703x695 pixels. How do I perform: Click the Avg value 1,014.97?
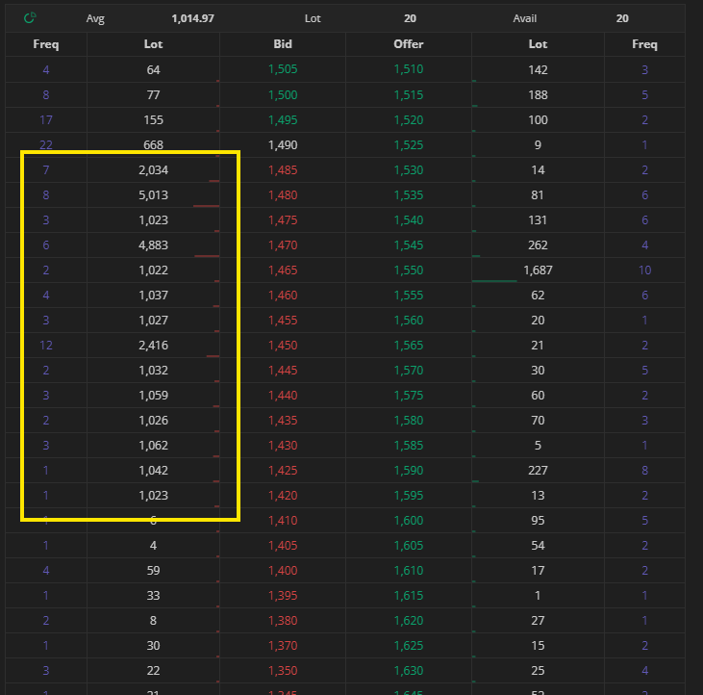point(193,18)
